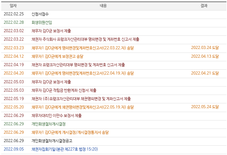Click date 2022.06.29 beside 이판수 보정서 제출
The width and height of the screenshot is (227, 155).
(x=14, y=115)
